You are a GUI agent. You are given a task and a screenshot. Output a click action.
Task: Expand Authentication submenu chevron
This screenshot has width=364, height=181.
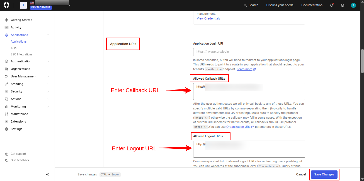[x=48, y=61]
